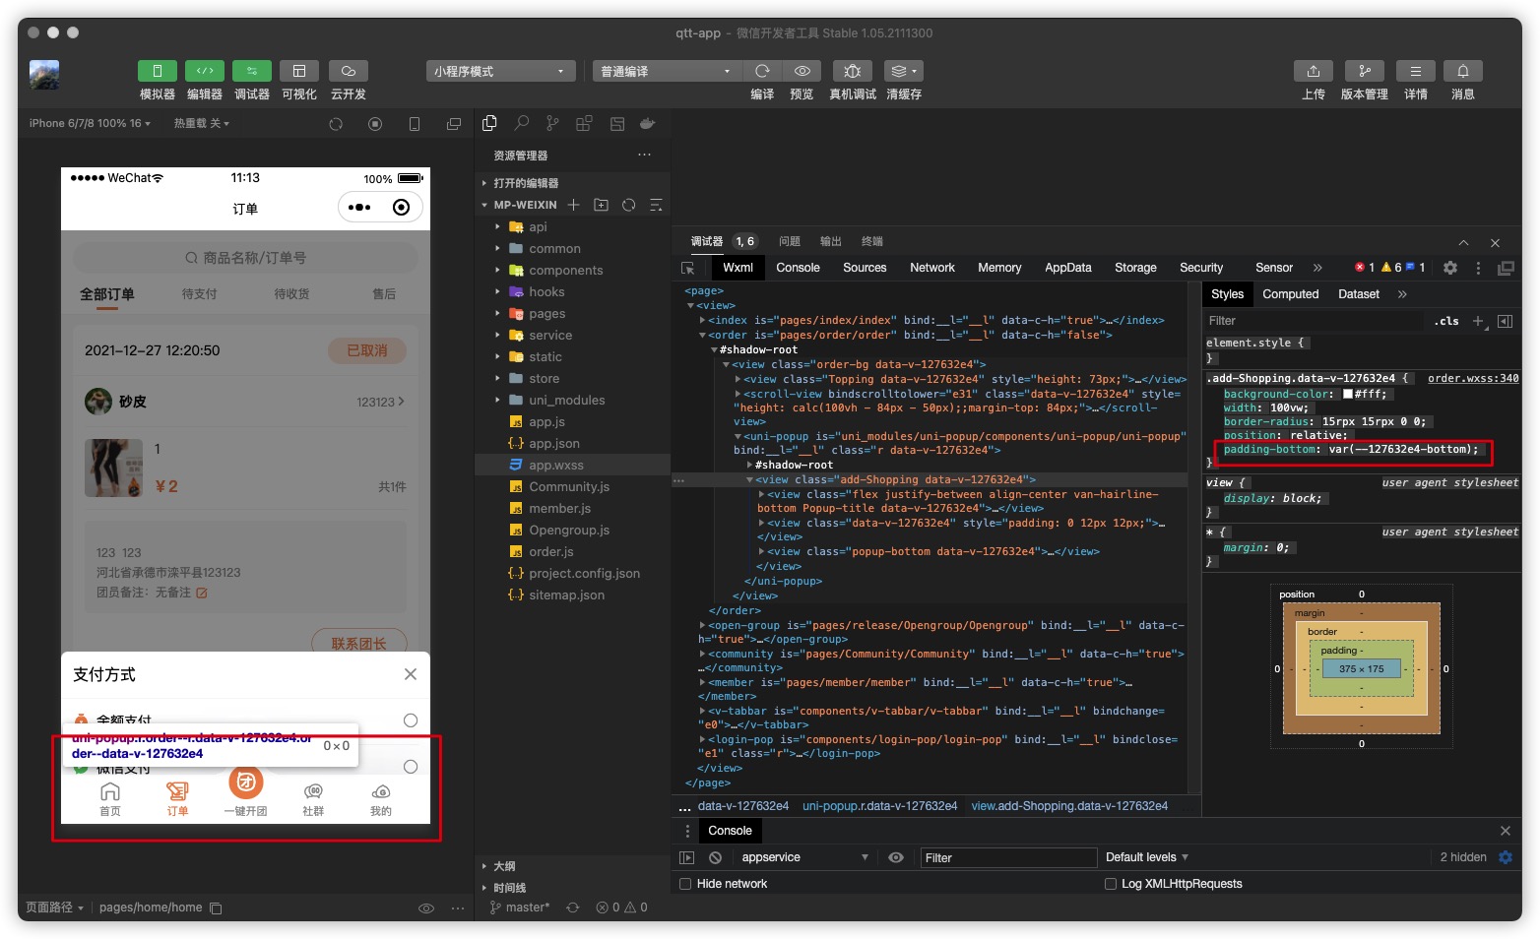1540x939 pixels.
Task: Click the upload icon in toolbar
Action: tap(1313, 71)
